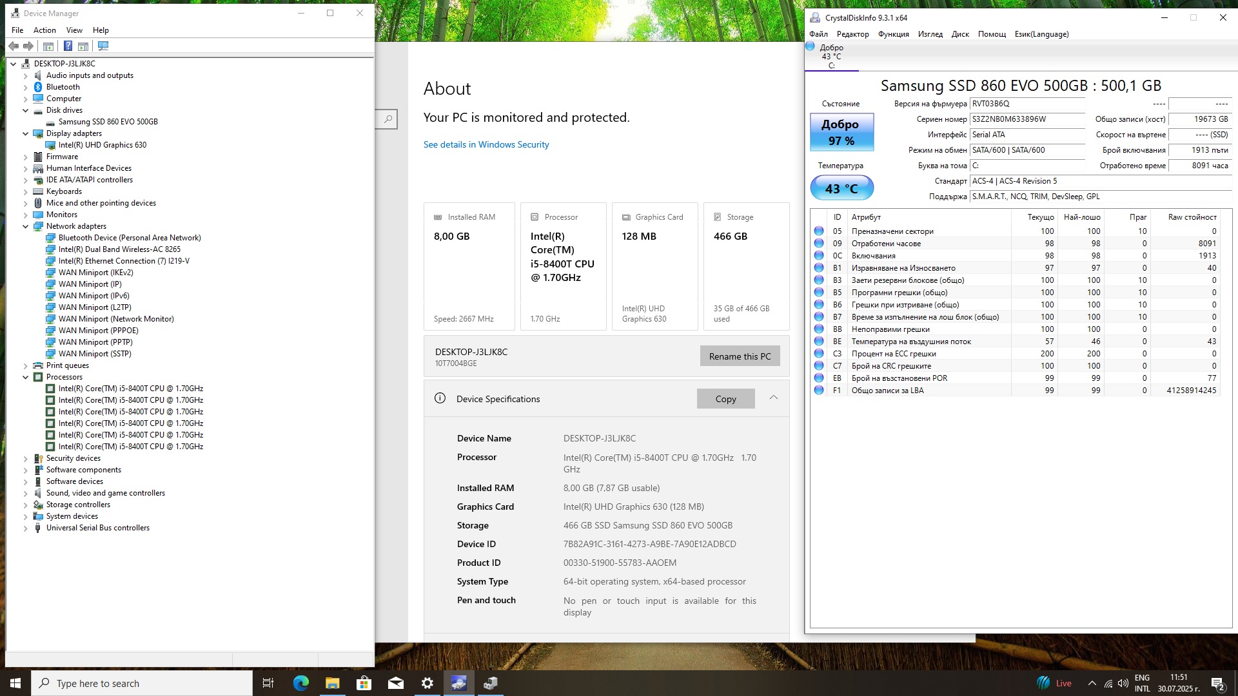Screen dimensions: 1238x696
Task: Open the Редактор menu in CrystalDiskInfo
Action: 852,34
